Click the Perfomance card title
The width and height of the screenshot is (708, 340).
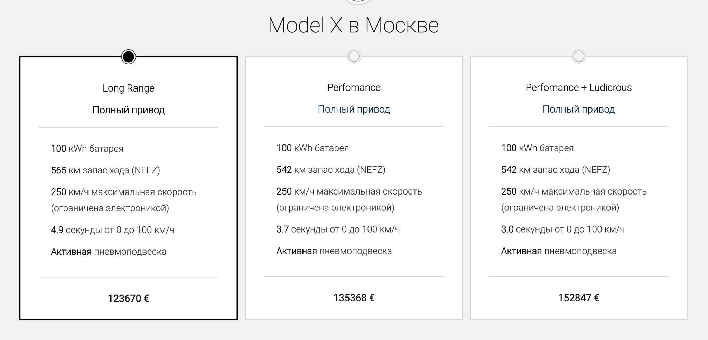coord(354,87)
